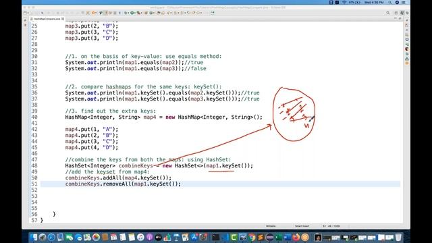Open Google Chrome from the Dock

tap(252, 237)
